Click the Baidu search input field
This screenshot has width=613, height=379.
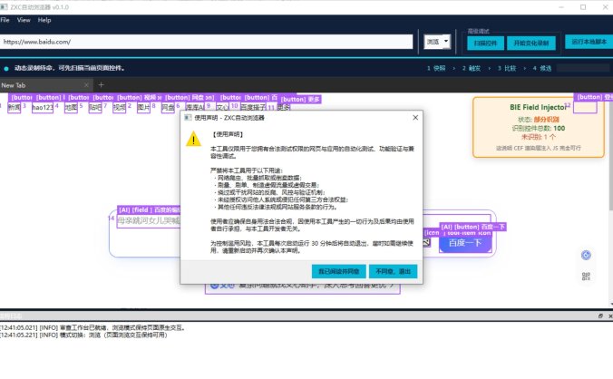(x=149, y=220)
